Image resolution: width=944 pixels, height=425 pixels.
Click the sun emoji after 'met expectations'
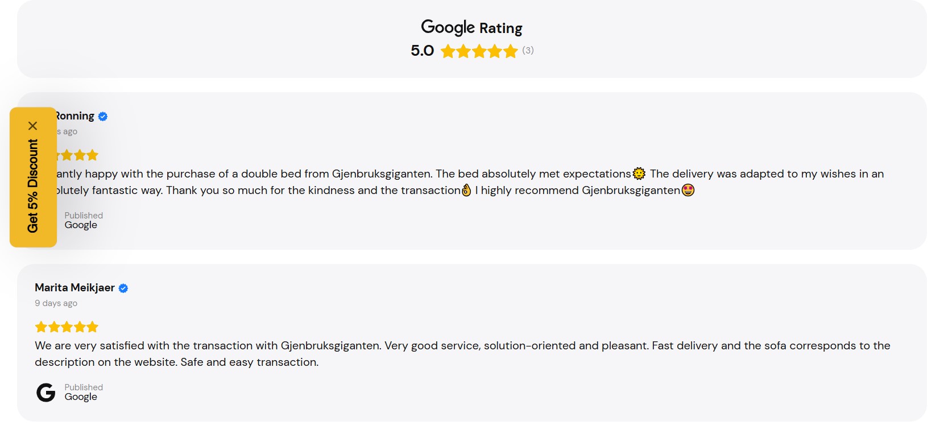pos(639,172)
